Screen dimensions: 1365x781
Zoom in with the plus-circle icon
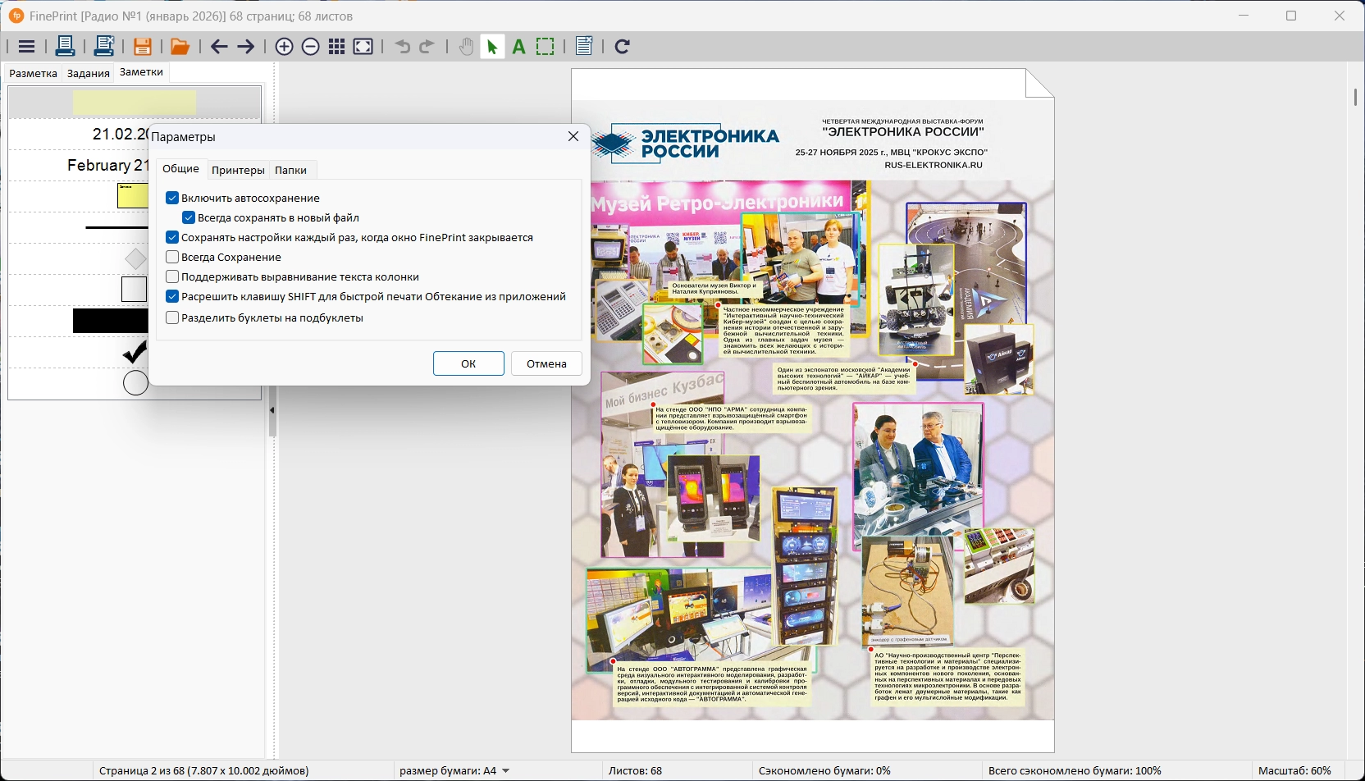[284, 47]
